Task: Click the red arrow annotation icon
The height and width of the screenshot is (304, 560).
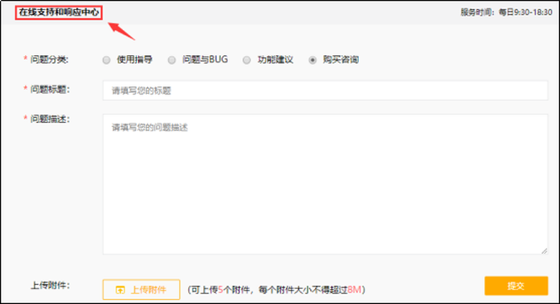Action: click(121, 31)
